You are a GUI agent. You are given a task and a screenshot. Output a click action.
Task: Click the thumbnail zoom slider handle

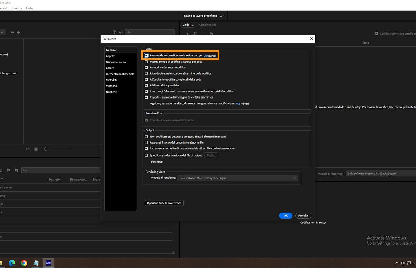45,149
